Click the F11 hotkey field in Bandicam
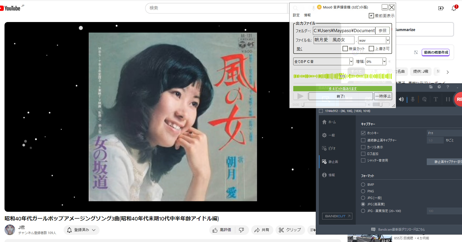Screen dimensions: 462x242 pos(444,133)
